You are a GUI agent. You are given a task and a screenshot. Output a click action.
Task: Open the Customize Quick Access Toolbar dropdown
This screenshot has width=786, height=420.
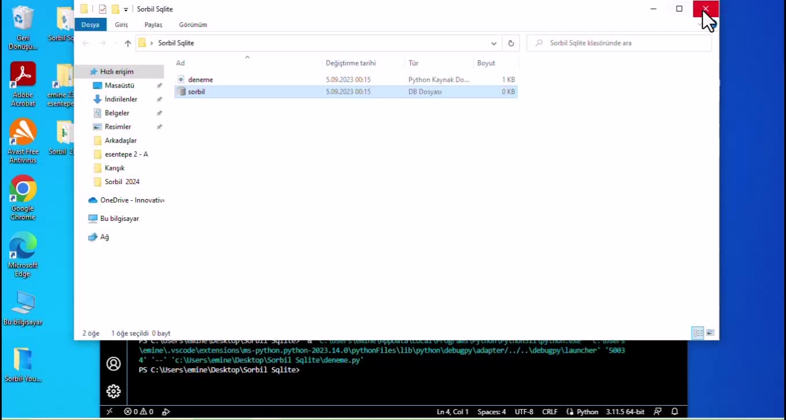click(126, 10)
